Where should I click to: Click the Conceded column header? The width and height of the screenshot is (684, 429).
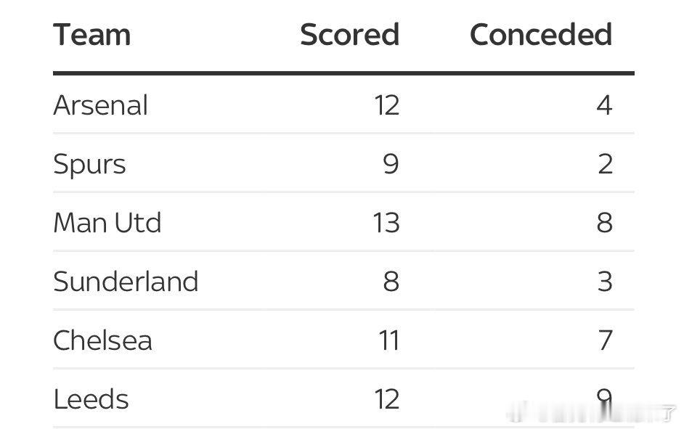pos(541,34)
